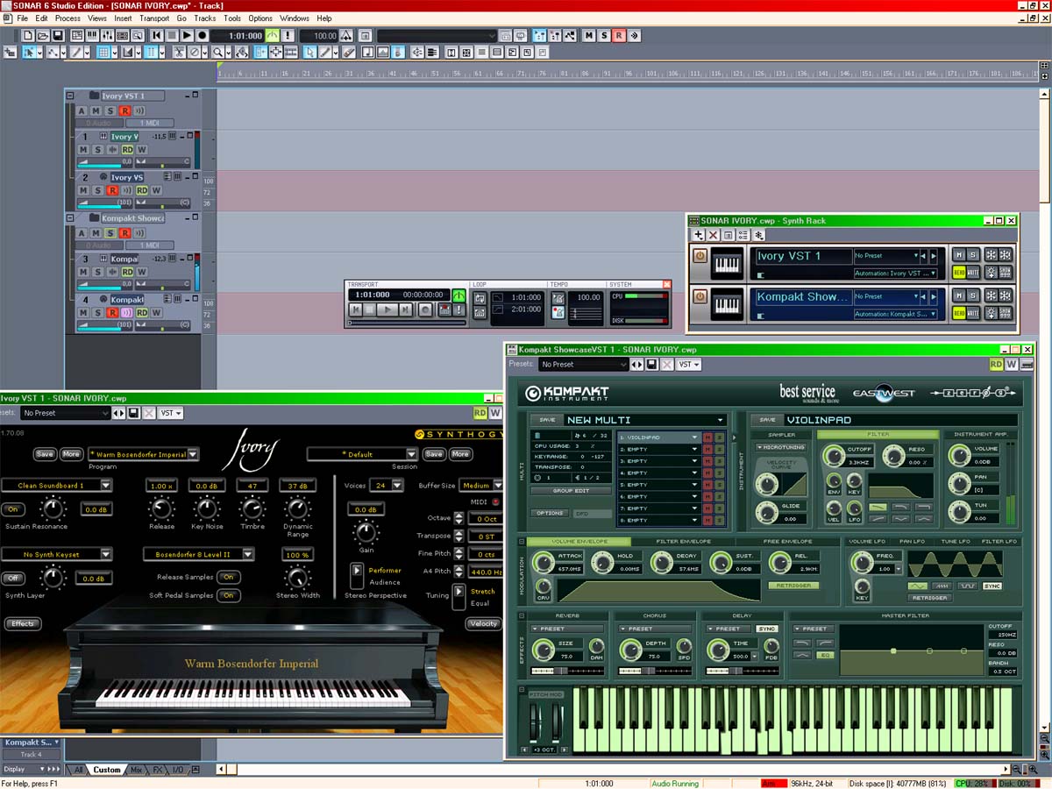This screenshot has width=1052, height=789.
Task: Click the Record button in the Transport panel
Action: click(x=425, y=309)
